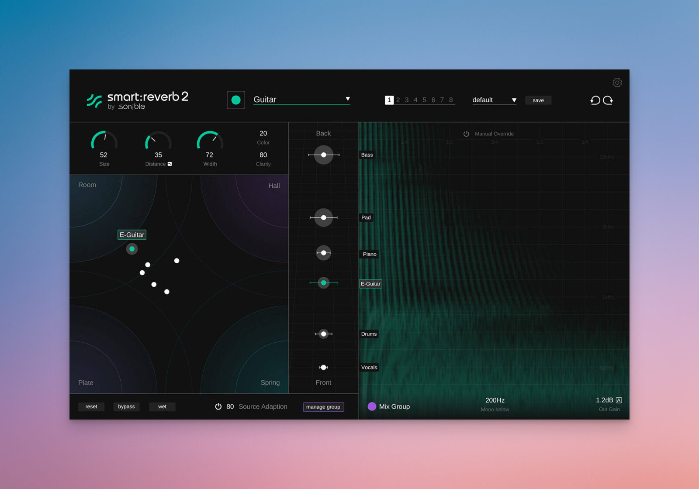Toggle Source Adaption power button
This screenshot has height=489, width=699.
click(218, 406)
